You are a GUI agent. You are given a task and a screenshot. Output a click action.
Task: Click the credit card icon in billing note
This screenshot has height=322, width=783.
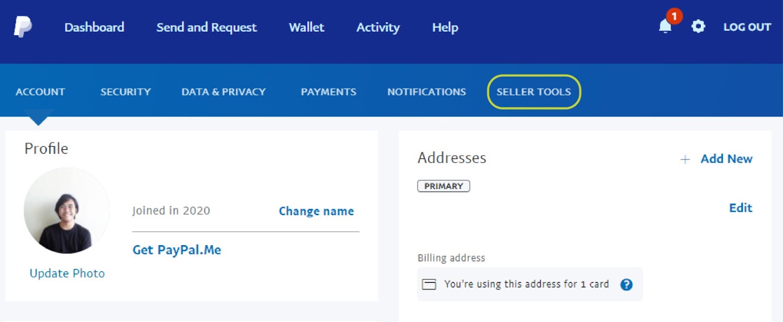pos(429,284)
